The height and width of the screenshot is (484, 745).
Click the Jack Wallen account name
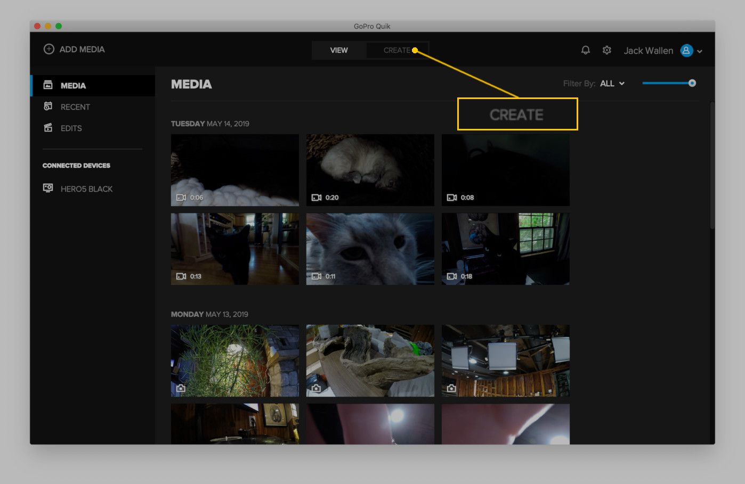click(x=649, y=51)
